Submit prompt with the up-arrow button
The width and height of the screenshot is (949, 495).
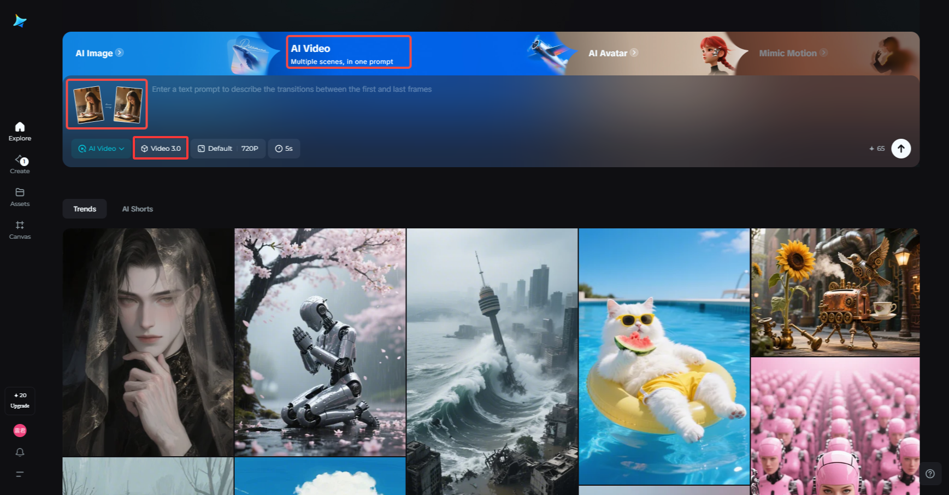[x=901, y=149]
